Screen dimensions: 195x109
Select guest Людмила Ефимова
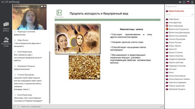[177, 59]
